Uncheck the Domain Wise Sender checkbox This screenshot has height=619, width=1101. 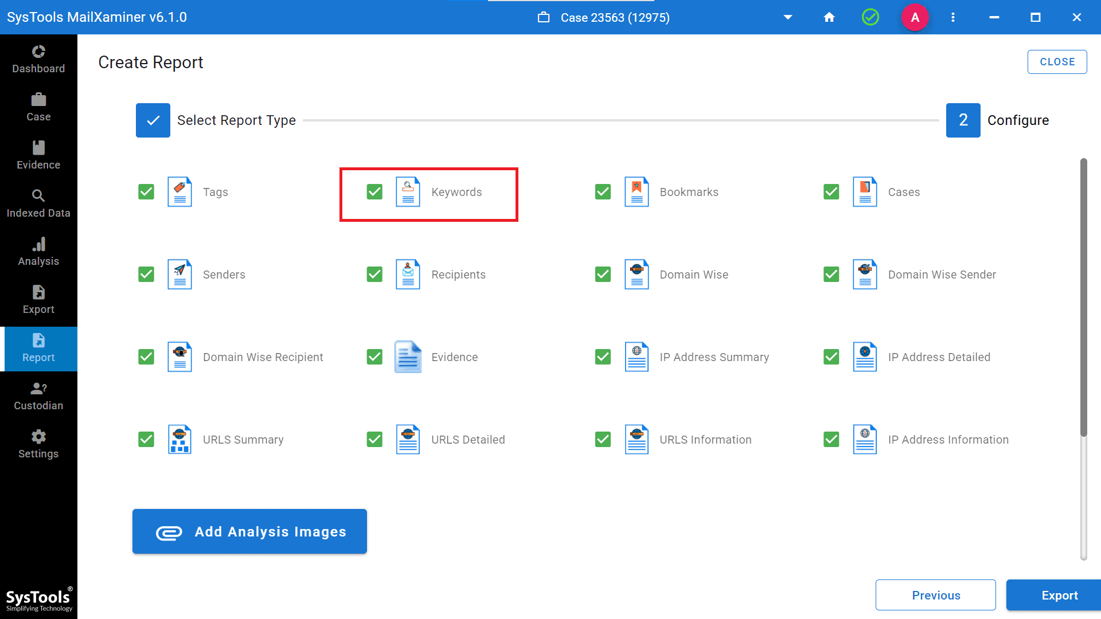click(x=831, y=274)
